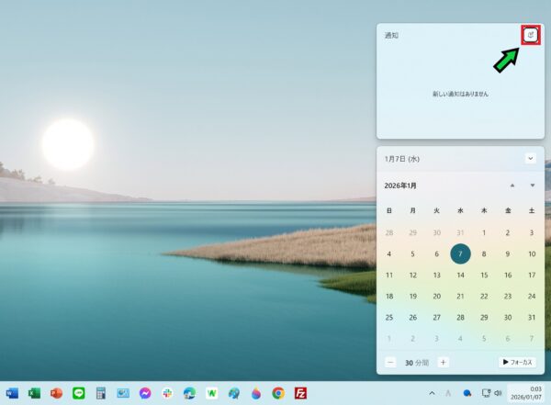Screen dimensions: 551x405
Task: Click the 土 Saturday column header
Action: 532,210
